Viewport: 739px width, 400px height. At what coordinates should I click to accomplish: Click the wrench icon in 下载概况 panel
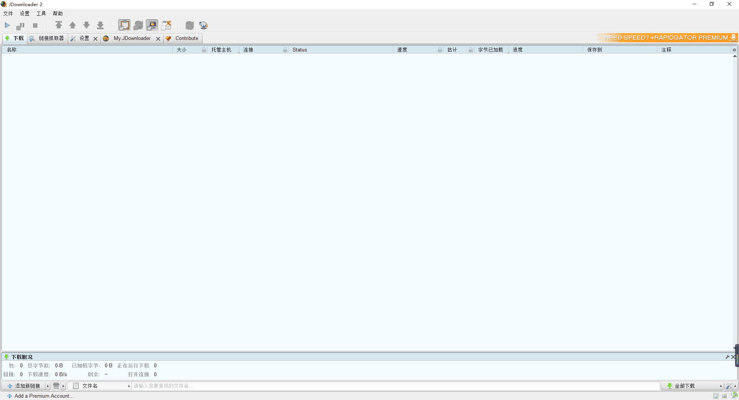coord(727,357)
